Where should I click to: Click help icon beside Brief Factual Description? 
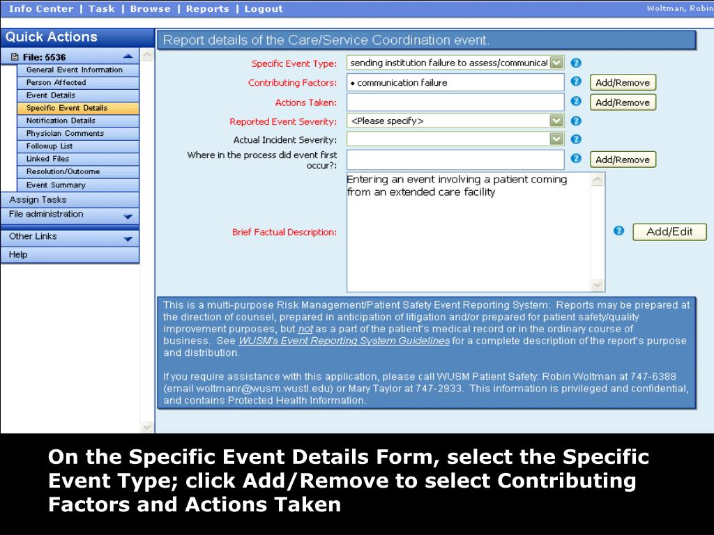(618, 231)
